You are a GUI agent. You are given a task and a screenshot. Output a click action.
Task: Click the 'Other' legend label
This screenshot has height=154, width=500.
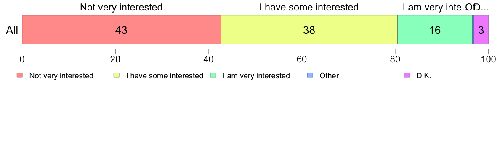(329, 76)
